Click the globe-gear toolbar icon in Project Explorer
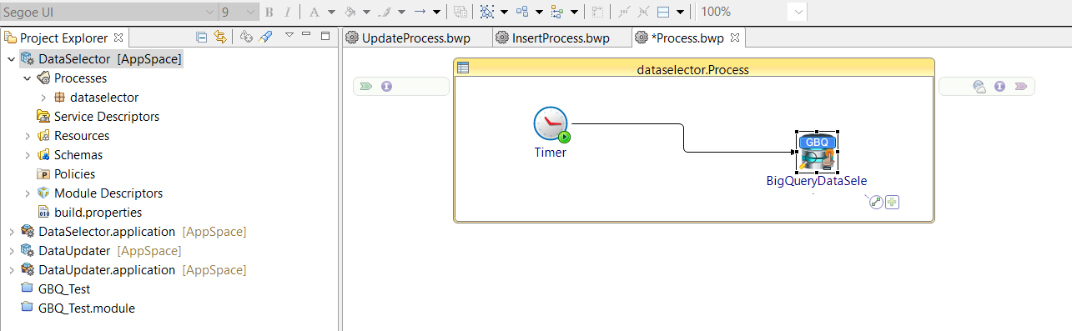Viewport: 1072px width, 331px height. [247, 37]
